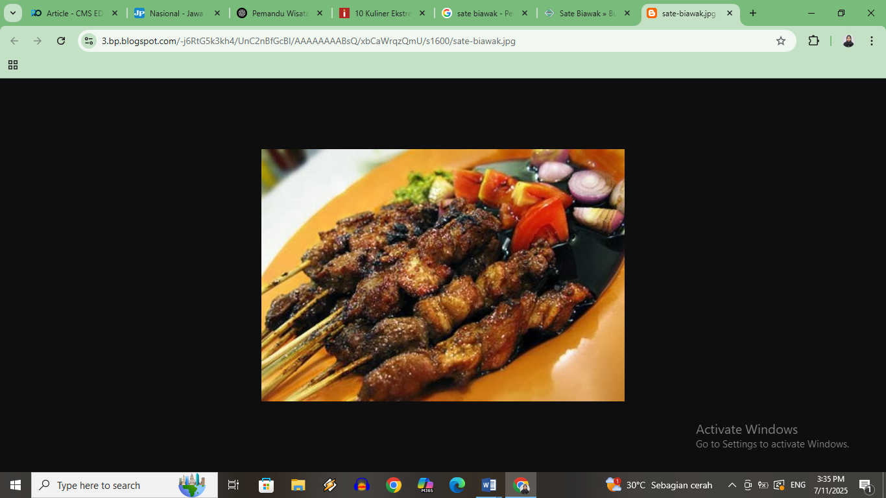
Task: Toggle the bookmark star for this page
Action: point(780,40)
